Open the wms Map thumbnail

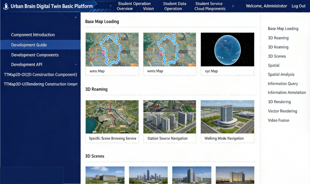click(x=112, y=49)
